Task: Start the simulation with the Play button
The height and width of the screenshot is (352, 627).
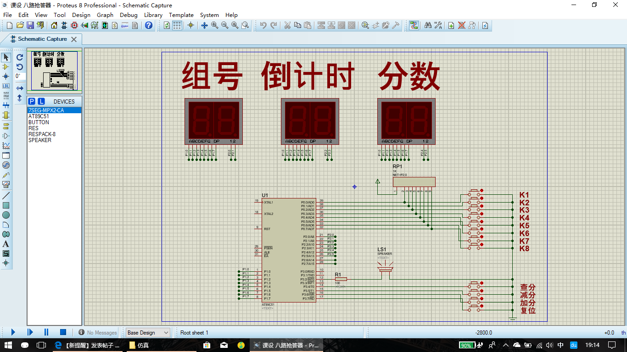Action: 13,332
